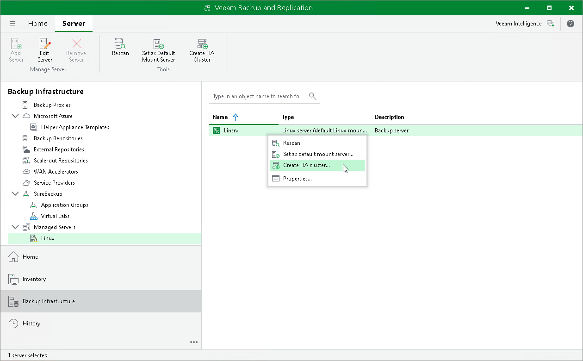Screen dimensions: 583x361
Task: Click the search magnifier icon
Action: click(312, 96)
